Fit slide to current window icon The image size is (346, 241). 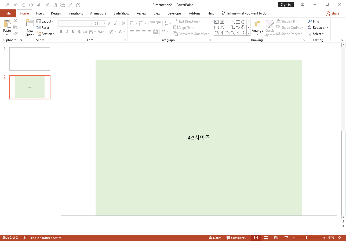pyautogui.click(x=340, y=238)
